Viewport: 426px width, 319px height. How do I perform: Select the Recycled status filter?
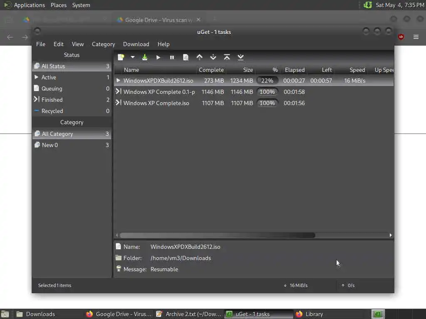pos(72,111)
